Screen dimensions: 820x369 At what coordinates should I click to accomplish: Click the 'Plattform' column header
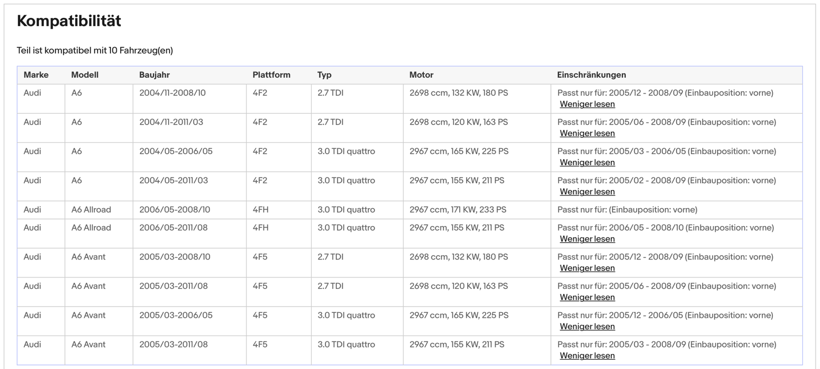[x=271, y=75]
